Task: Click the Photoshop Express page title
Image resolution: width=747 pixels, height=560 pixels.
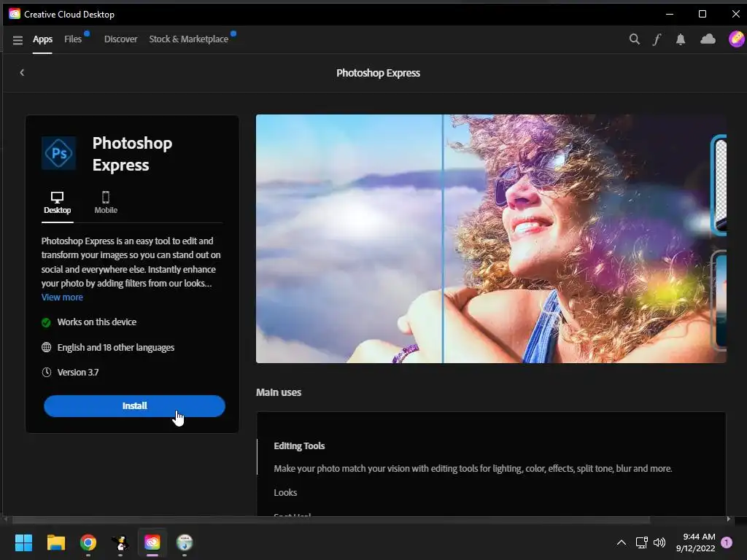Action: point(379,73)
